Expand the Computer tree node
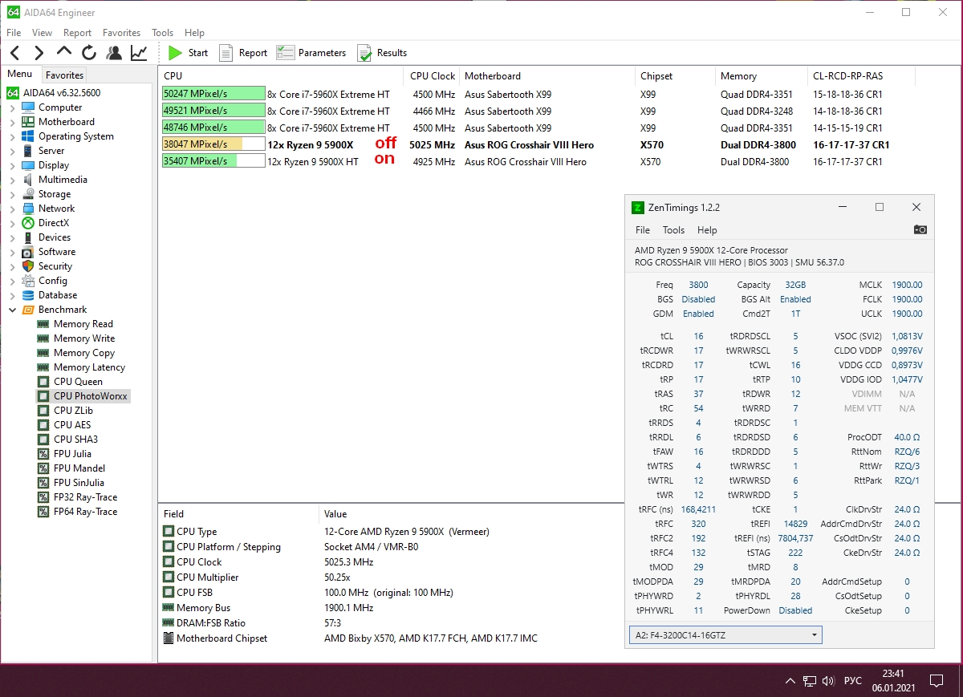Screen dimensions: 963x697 [12, 107]
